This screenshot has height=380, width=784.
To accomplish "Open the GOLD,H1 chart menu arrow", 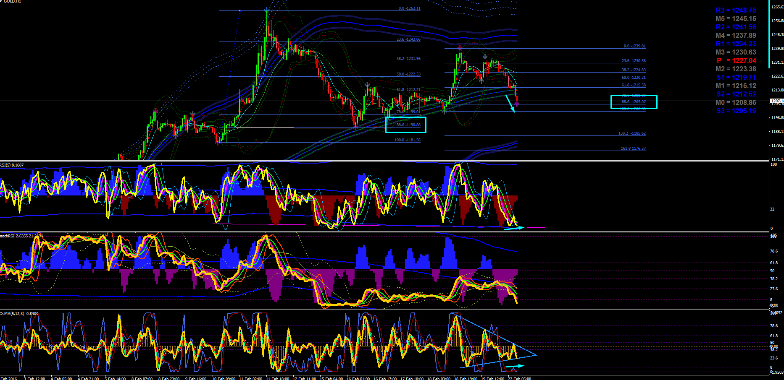I will pos(2,1).
